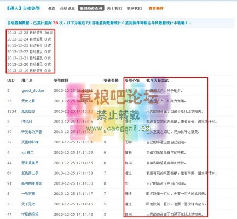This screenshot has width=237, height=219.
Task: Visit the 听见你的声音 user link
Action: tap(32, 132)
